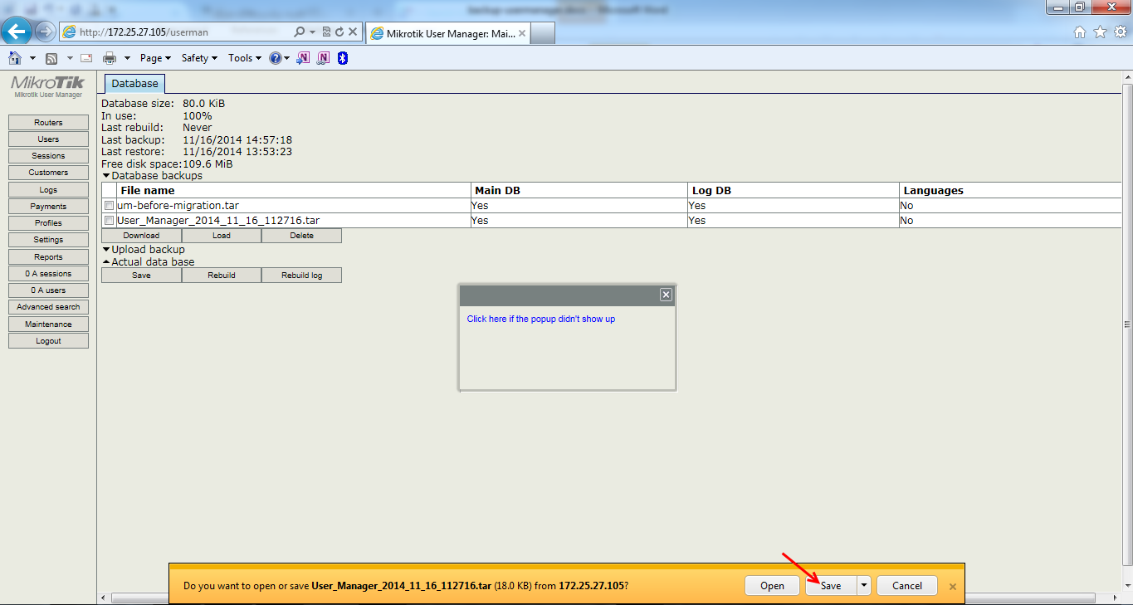Refresh the page using reload icon
Screen dimensions: 1133x605
[339, 32]
